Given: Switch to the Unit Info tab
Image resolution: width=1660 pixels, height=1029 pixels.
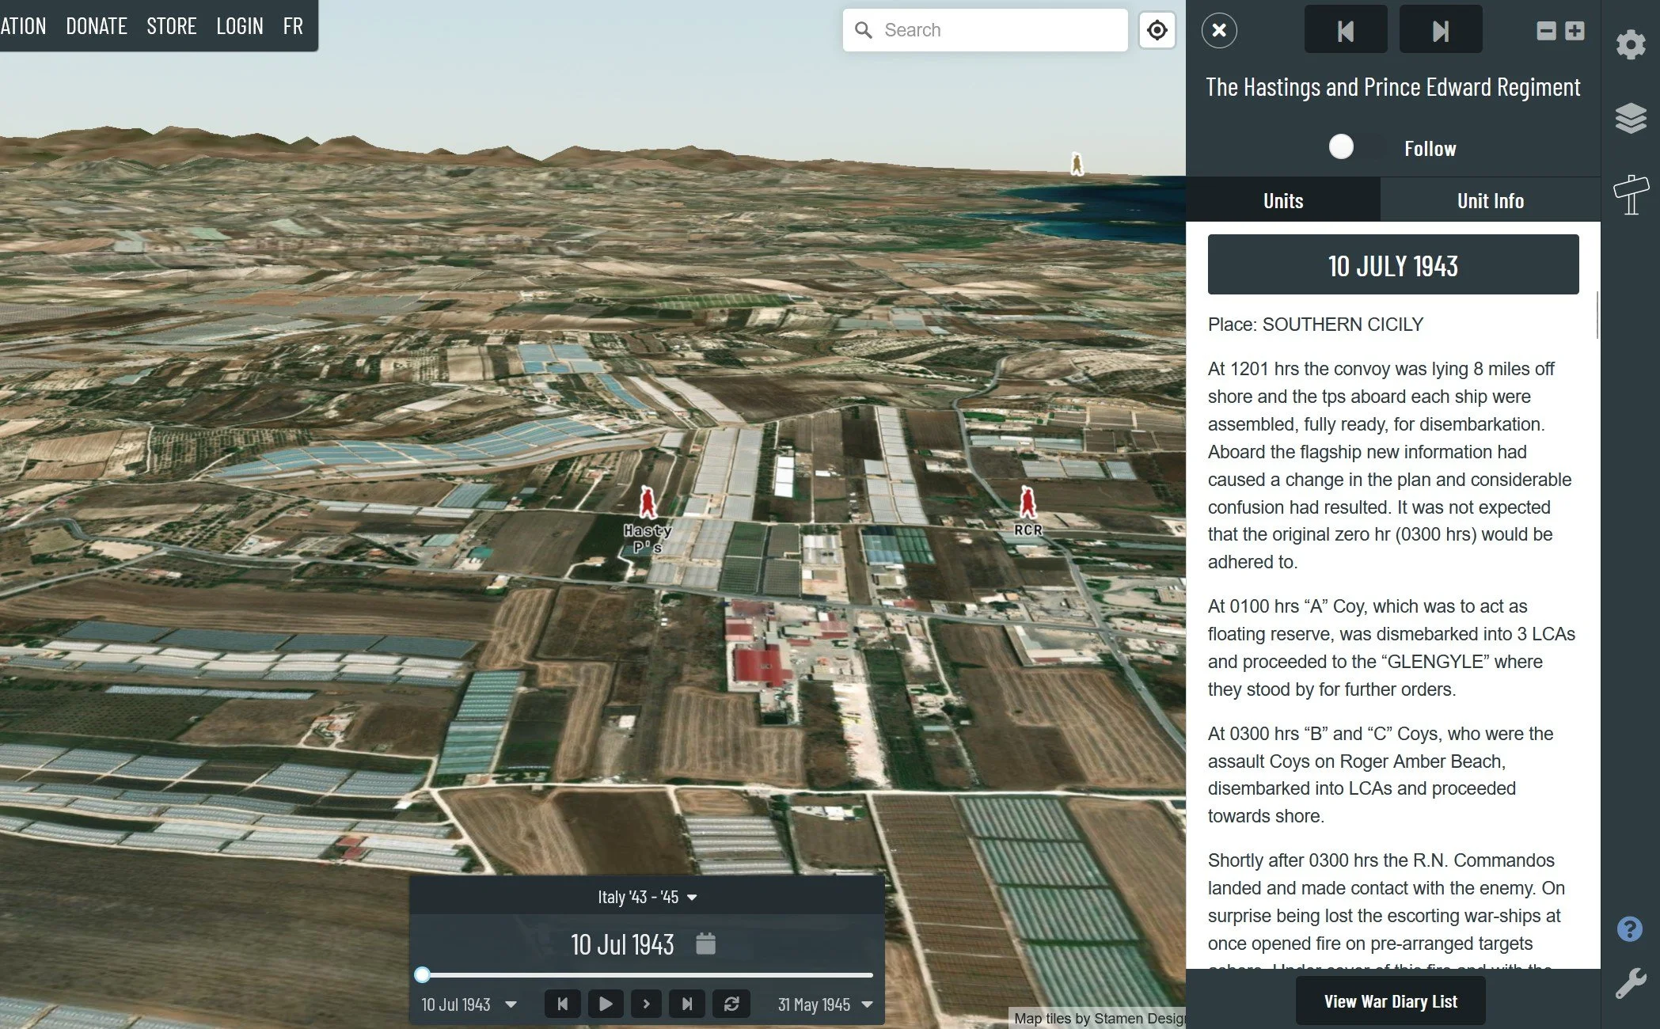Looking at the screenshot, I should 1490,200.
